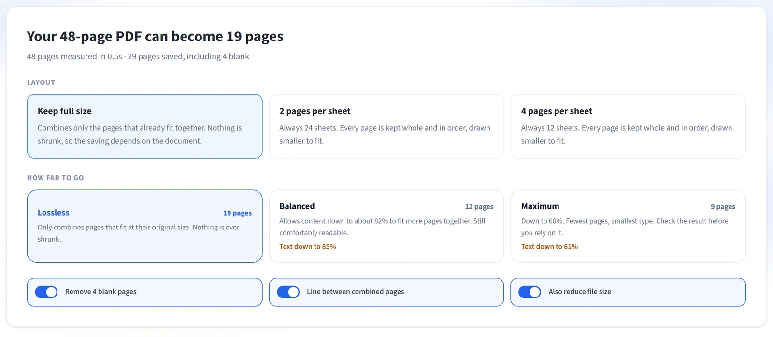Click the '48 pages measured in 0.5s' summary line

pyautogui.click(x=138, y=56)
